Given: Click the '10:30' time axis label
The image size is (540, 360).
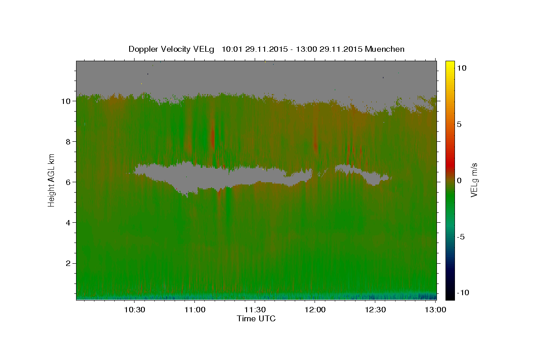Looking at the screenshot, I should click(135, 310).
